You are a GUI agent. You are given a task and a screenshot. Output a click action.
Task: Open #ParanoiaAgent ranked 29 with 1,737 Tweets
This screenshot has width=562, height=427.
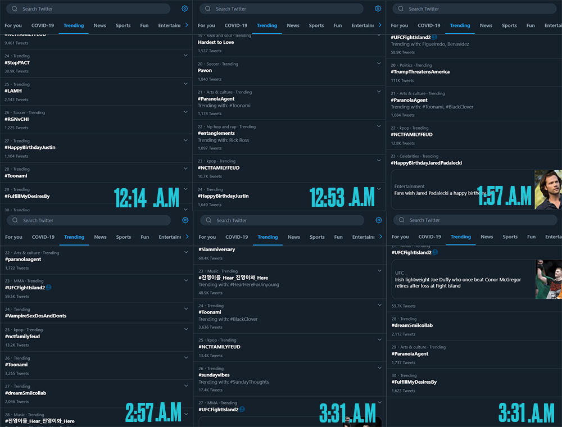coord(410,353)
